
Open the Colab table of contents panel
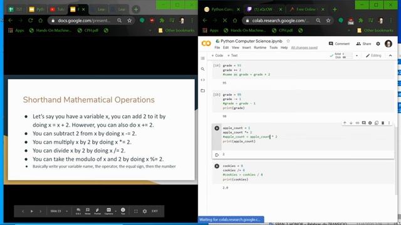tap(203, 58)
